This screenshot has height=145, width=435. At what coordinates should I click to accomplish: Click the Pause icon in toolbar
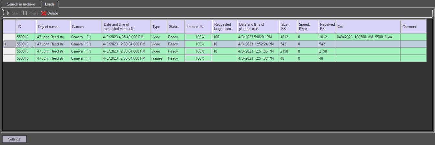tap(25, 13)
